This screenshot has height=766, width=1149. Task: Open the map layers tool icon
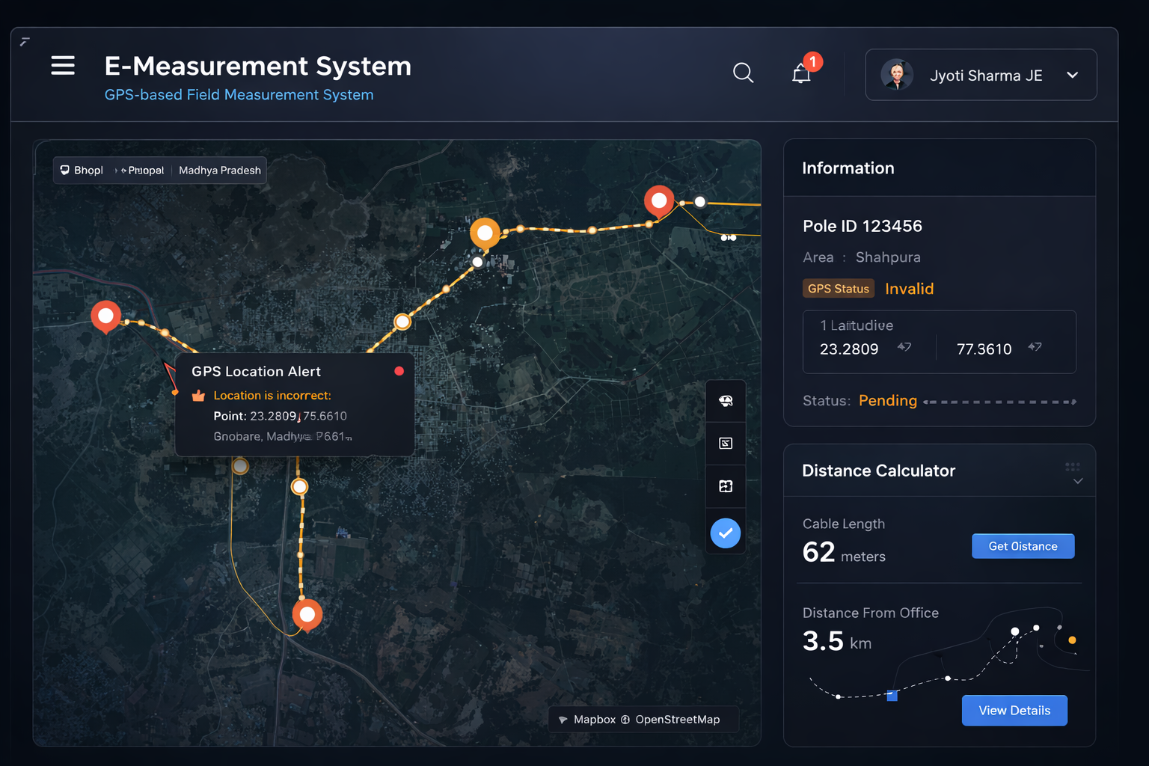pyautogui.click(x=725, y=485)
